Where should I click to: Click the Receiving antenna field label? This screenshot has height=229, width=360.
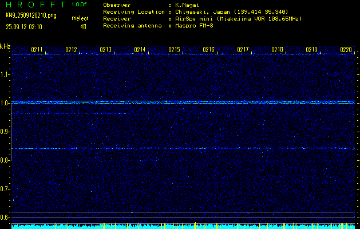coord(132,26)
